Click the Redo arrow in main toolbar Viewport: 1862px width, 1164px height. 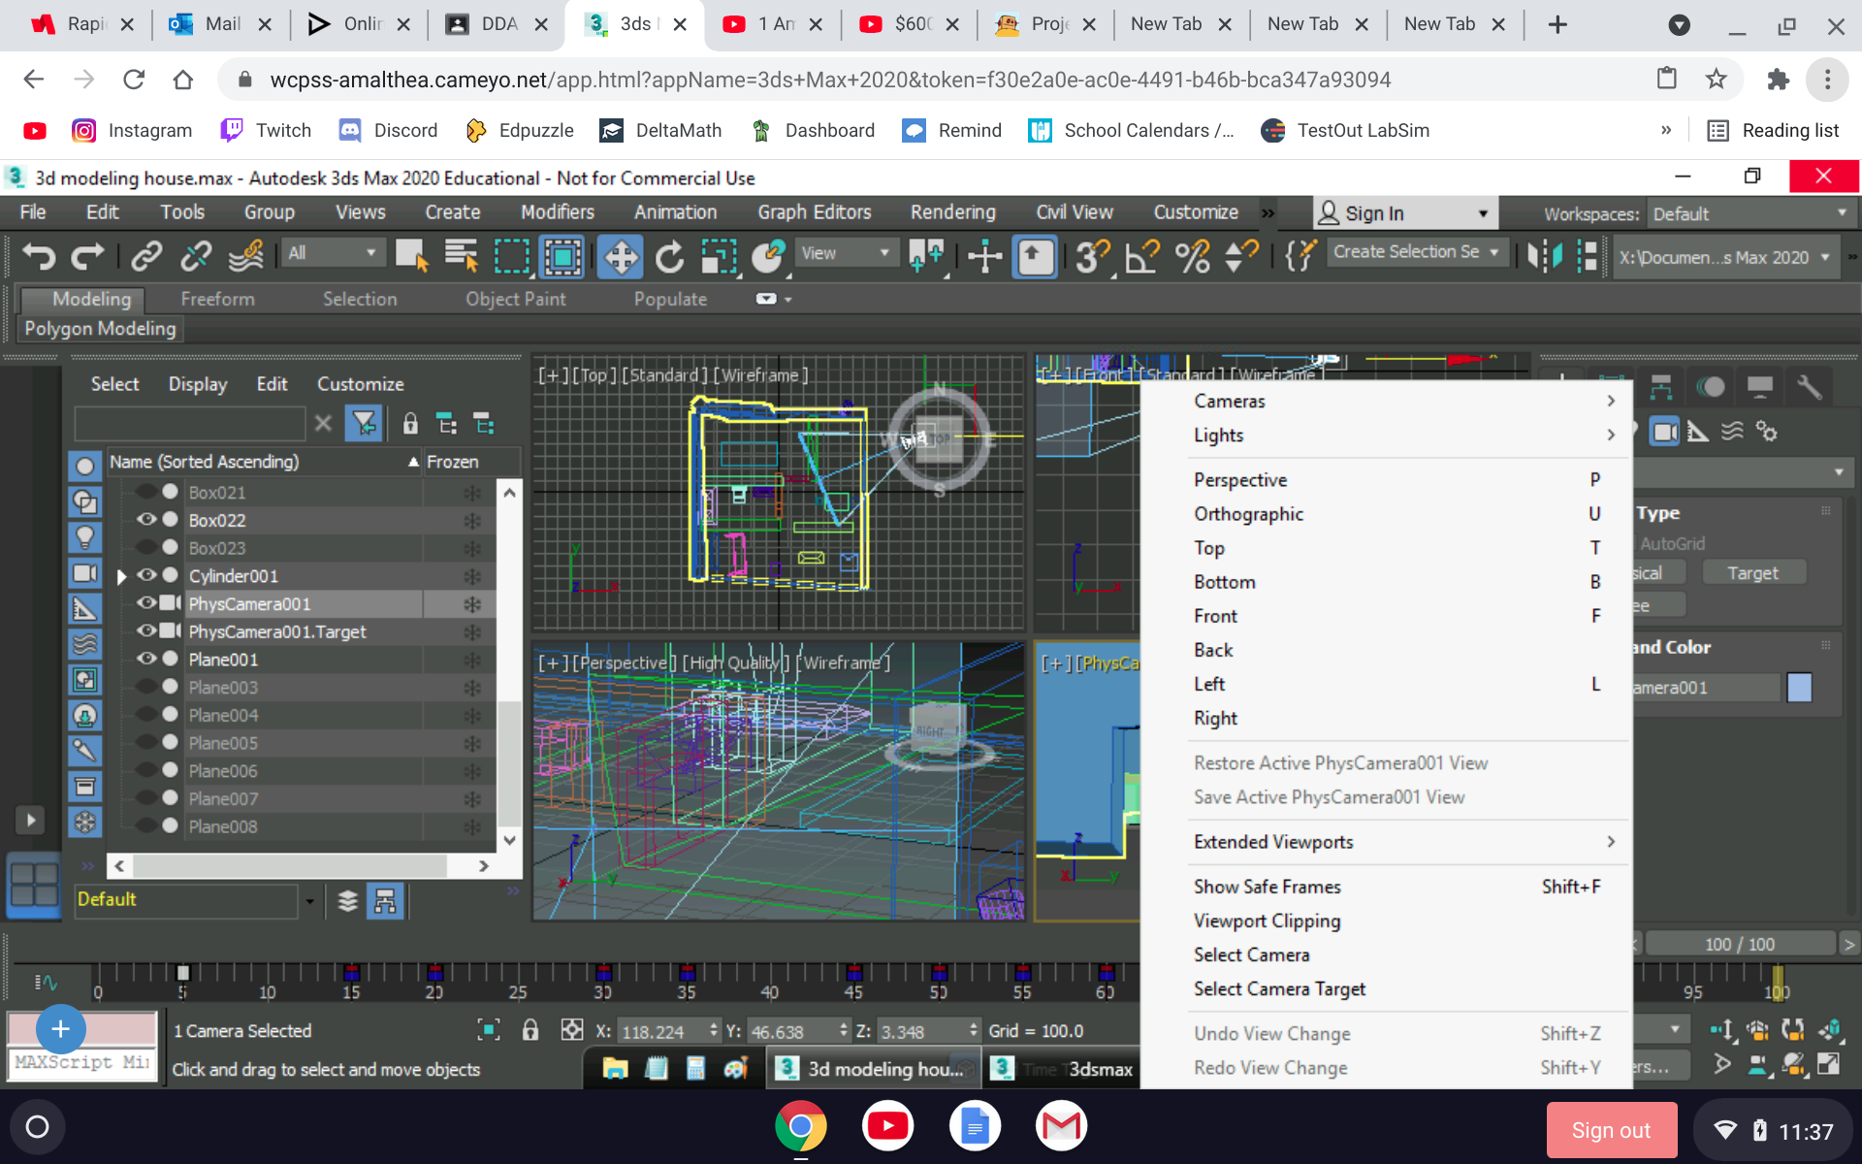87,256
